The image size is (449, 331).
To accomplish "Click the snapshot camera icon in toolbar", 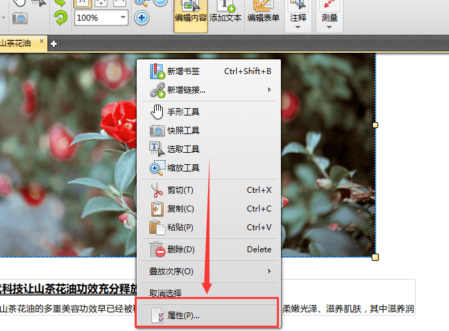I will pyautogui.click(x=20, y=18).
